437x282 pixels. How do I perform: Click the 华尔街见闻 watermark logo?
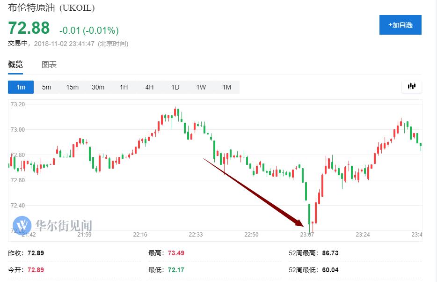point(52,225)
